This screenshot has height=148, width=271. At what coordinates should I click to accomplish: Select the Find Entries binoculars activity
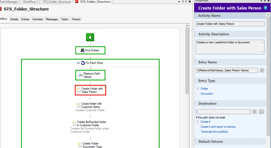tap(83, 50)
